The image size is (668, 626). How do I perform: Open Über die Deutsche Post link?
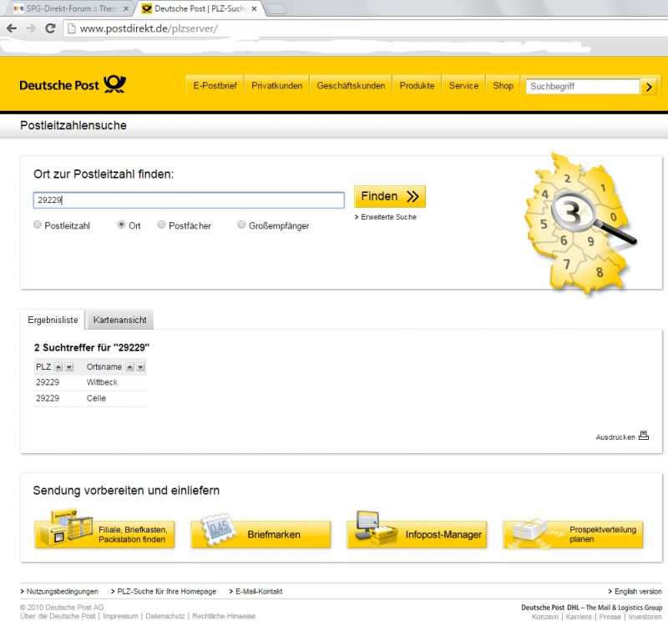[58, 616]
